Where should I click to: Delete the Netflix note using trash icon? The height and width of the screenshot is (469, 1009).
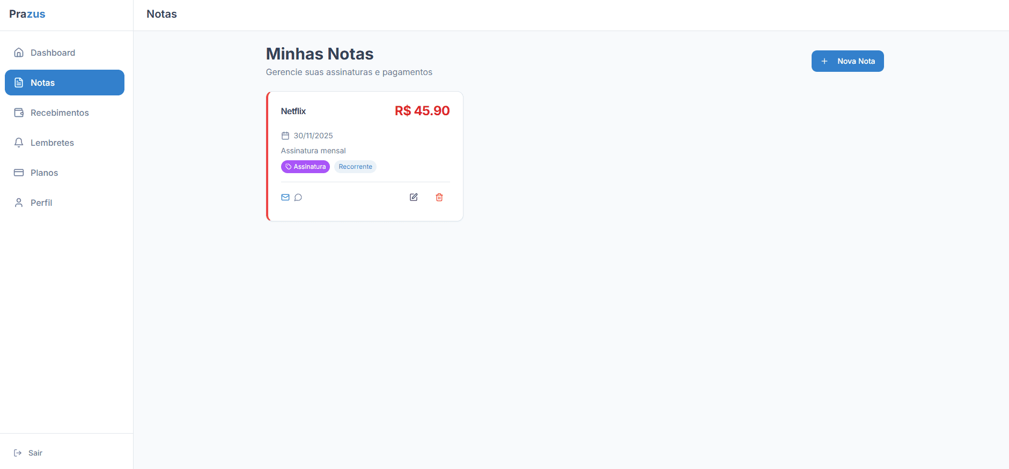point(439,197)
